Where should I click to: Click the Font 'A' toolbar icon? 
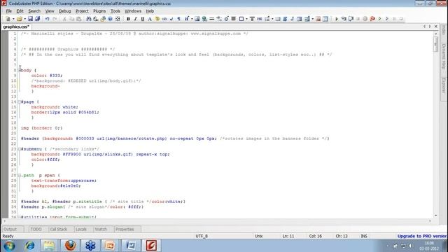149,19
